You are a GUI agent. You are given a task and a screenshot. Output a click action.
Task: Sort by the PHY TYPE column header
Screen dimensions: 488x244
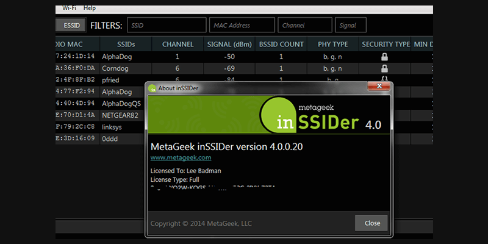(332, 45)
